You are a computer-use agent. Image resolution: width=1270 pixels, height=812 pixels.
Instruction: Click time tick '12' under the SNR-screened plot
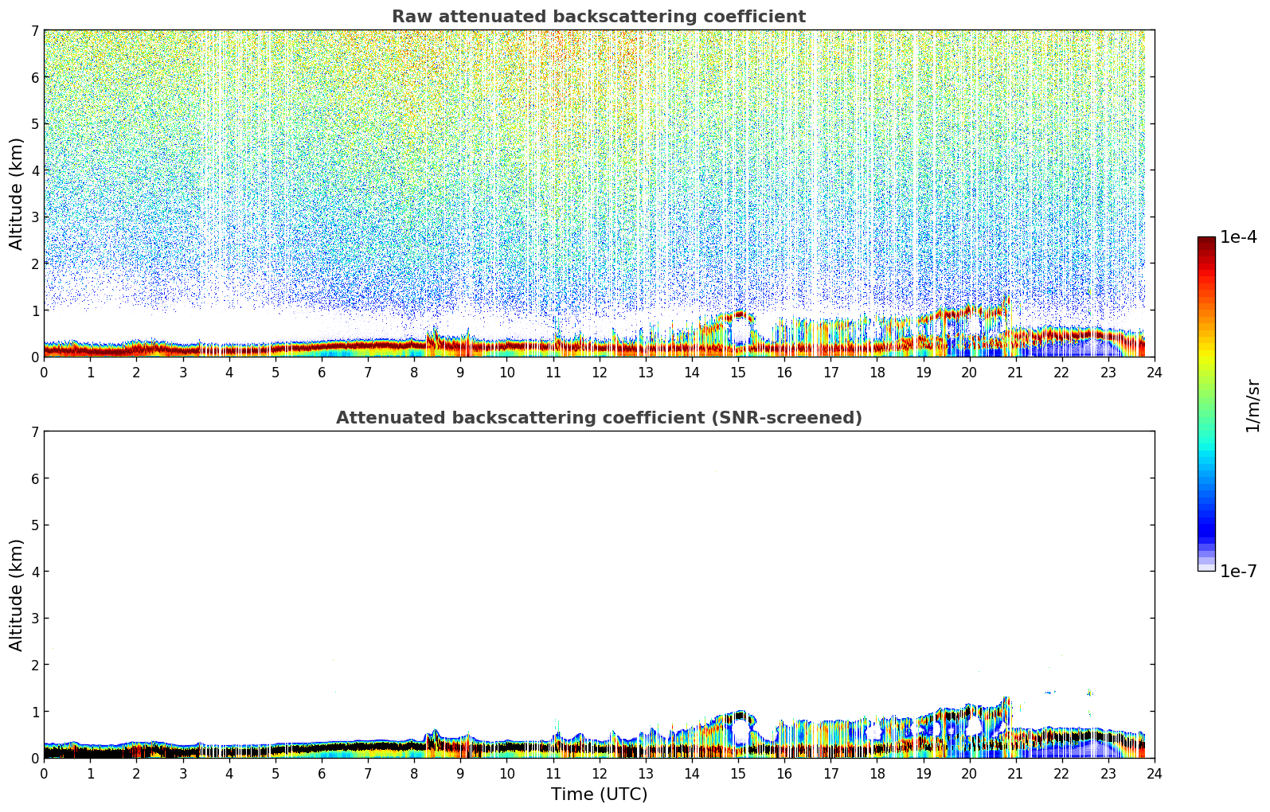click(599, 773)
